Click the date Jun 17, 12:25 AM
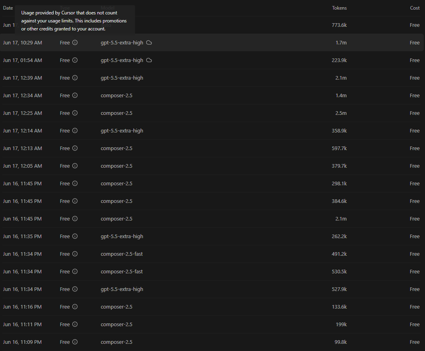This screenshot has height=351, width=425. (x=22, y=113)
